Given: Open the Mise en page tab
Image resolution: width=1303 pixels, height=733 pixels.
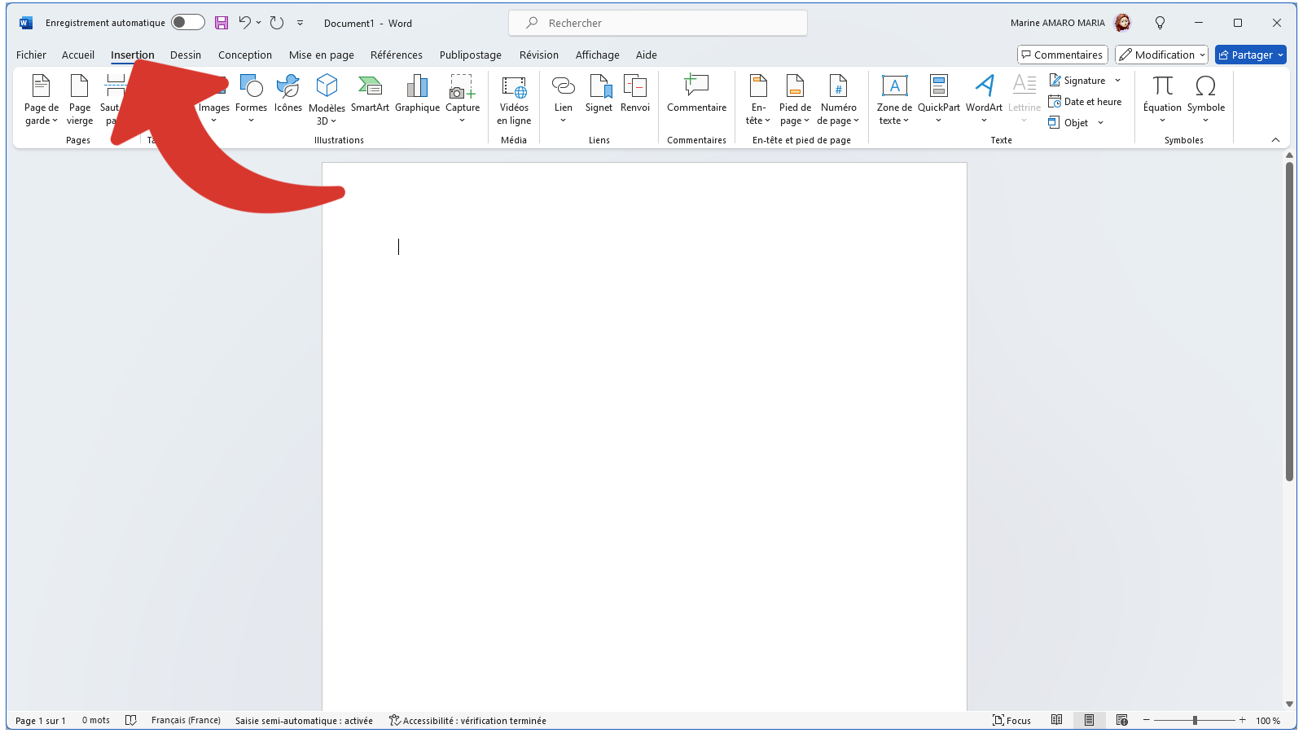Looking at the screenshot, I should [x=321, y=55].
